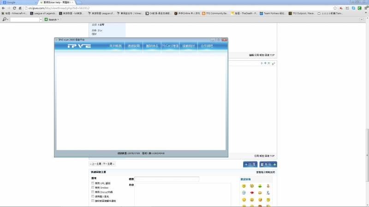The height and width of the screenshot is (207, 369).
Task: Insert the second smiley with glasses
Action: point(252,186)
